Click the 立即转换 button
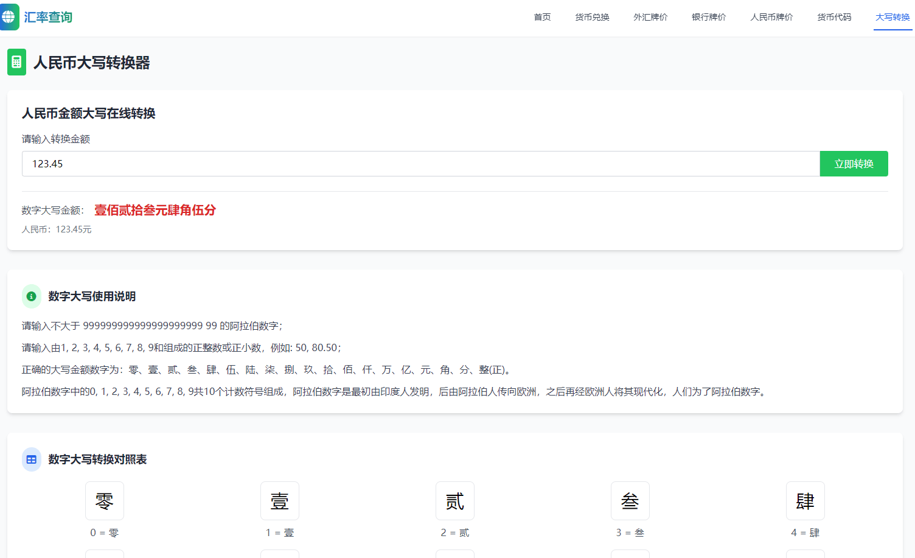The width and height of the screenshot is (915, 558). pos(854,164)
